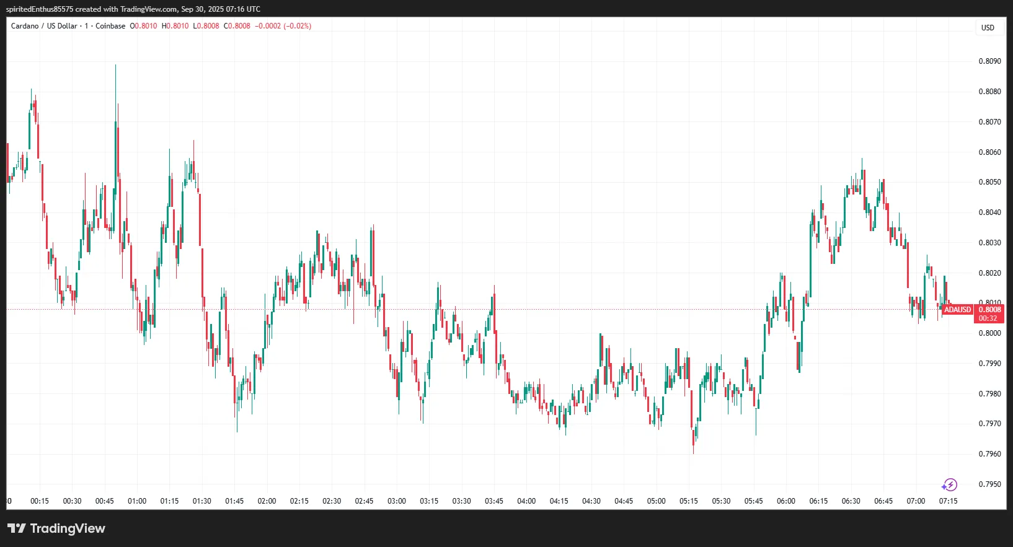Screen dimensions: 1013x547
Task: Click the Cardano / US Dollar chart title
Action: tap(44, 26)
